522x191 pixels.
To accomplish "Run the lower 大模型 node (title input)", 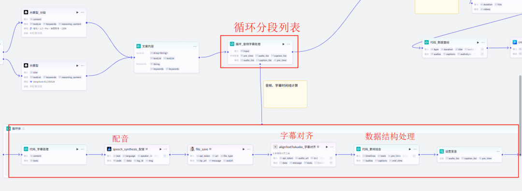I will pos(77,66).
